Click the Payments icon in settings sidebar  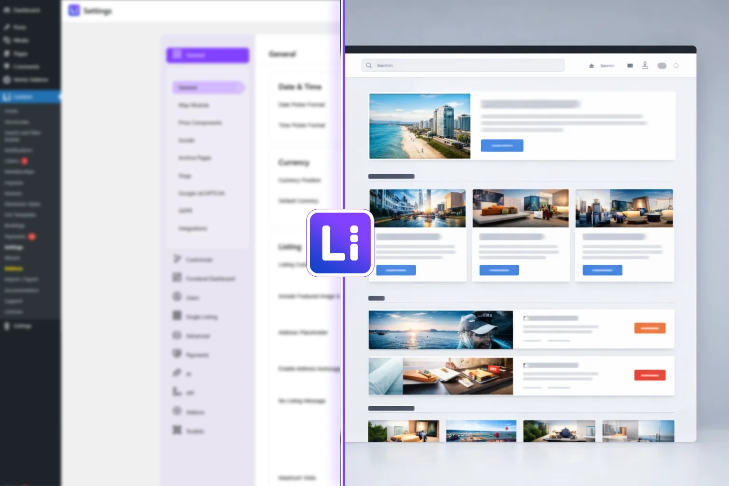pyautogui.click(x=177, y=354)
